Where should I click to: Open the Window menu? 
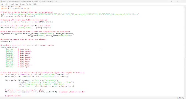29,4
